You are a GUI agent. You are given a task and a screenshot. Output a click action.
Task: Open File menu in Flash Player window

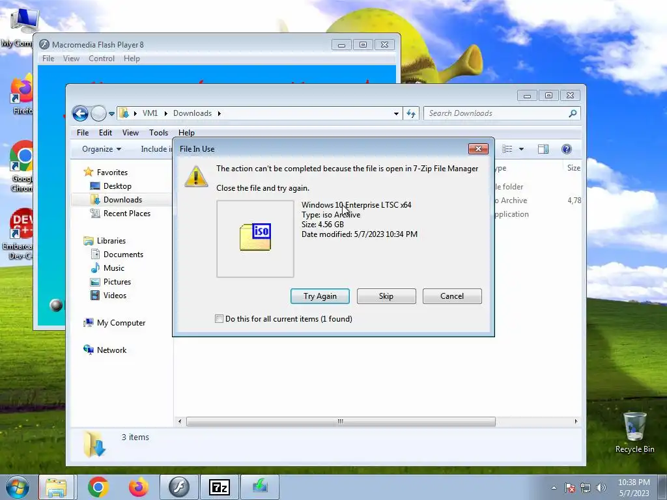tap(48, 59)
